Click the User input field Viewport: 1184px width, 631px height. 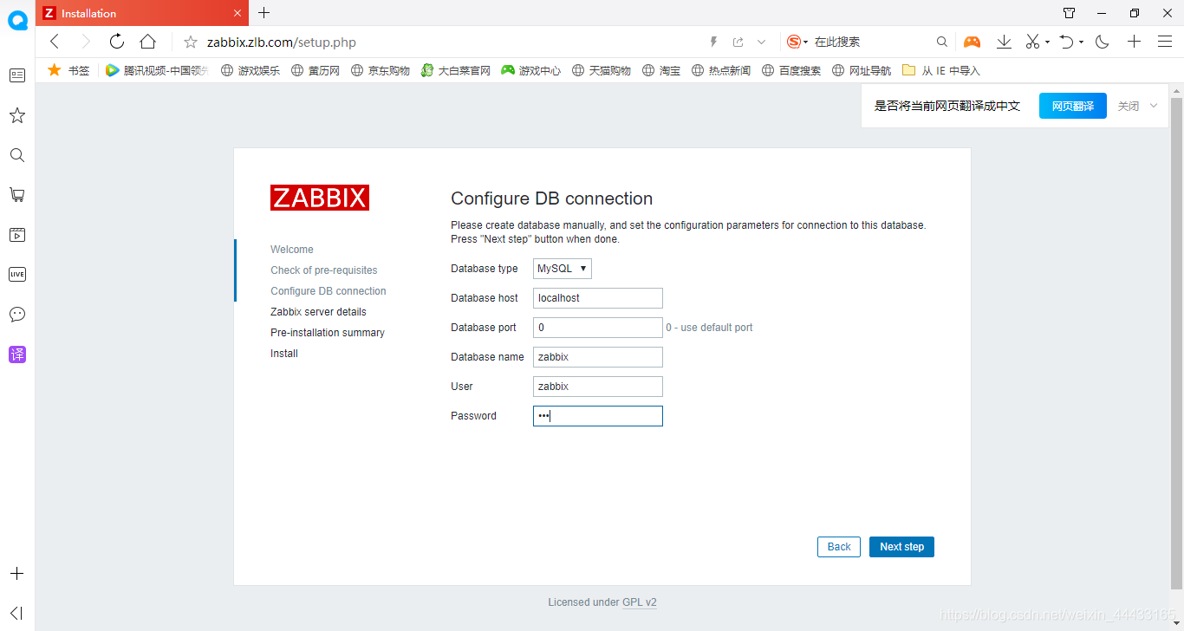point(598,387)
